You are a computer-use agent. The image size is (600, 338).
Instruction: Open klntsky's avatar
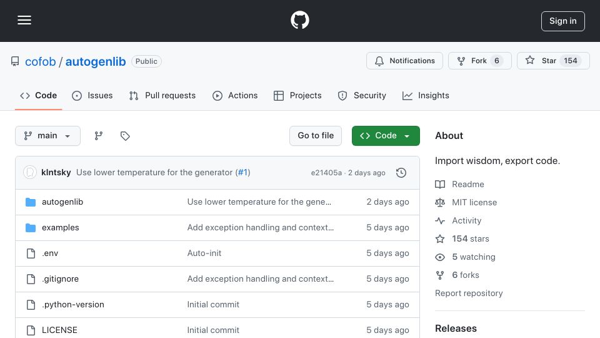[30, 173]
